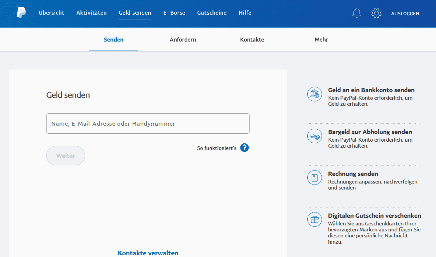The height and width of the screenshot is (257, 436).
Task: Click the So funktioniert's question mark icon
Action: [244, 148]
